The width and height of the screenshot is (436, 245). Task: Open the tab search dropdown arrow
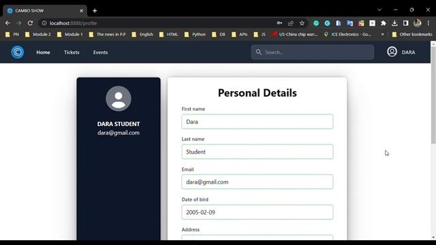[379, 10]
